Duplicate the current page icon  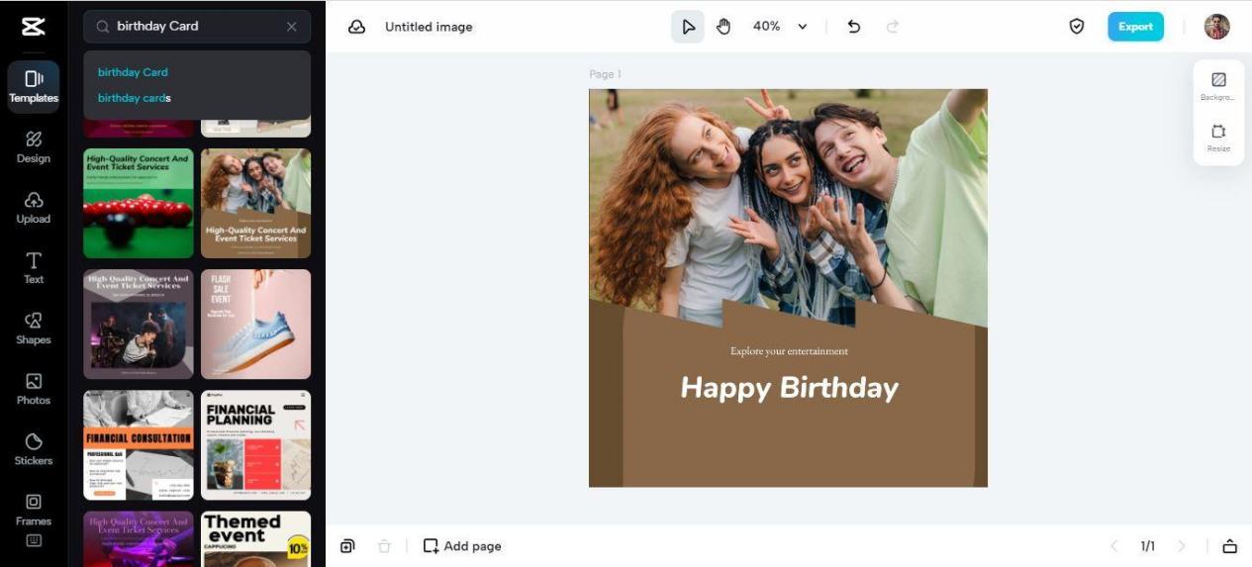pyautogui.click(x=347, y=546)
